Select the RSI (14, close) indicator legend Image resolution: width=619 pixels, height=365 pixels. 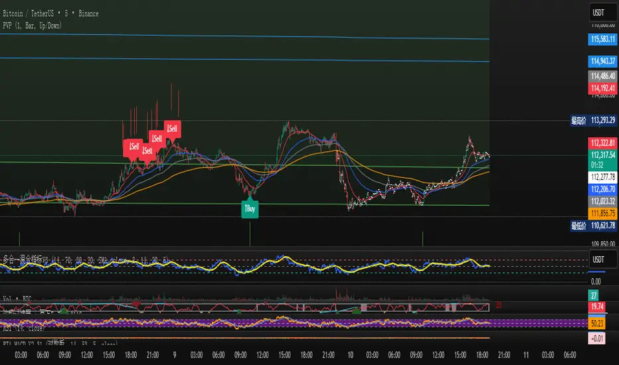pos(23,328)
